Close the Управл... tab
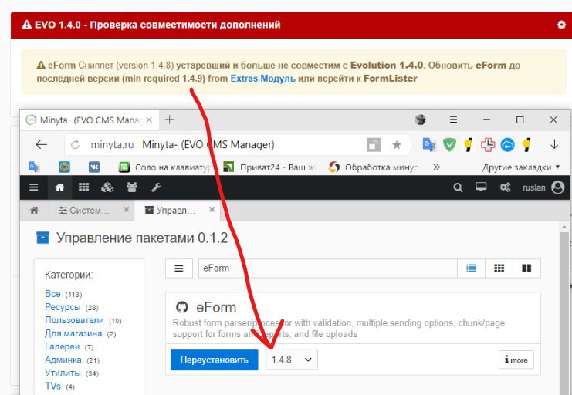Screen dimensions: 572x395 212,209
